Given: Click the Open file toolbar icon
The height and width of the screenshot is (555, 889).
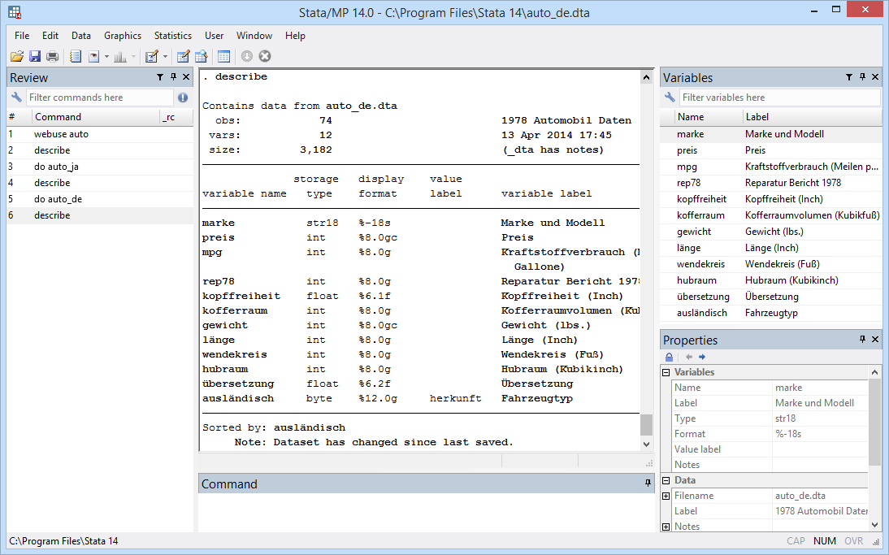Looking at the screenshot, I should coord(17,56).
